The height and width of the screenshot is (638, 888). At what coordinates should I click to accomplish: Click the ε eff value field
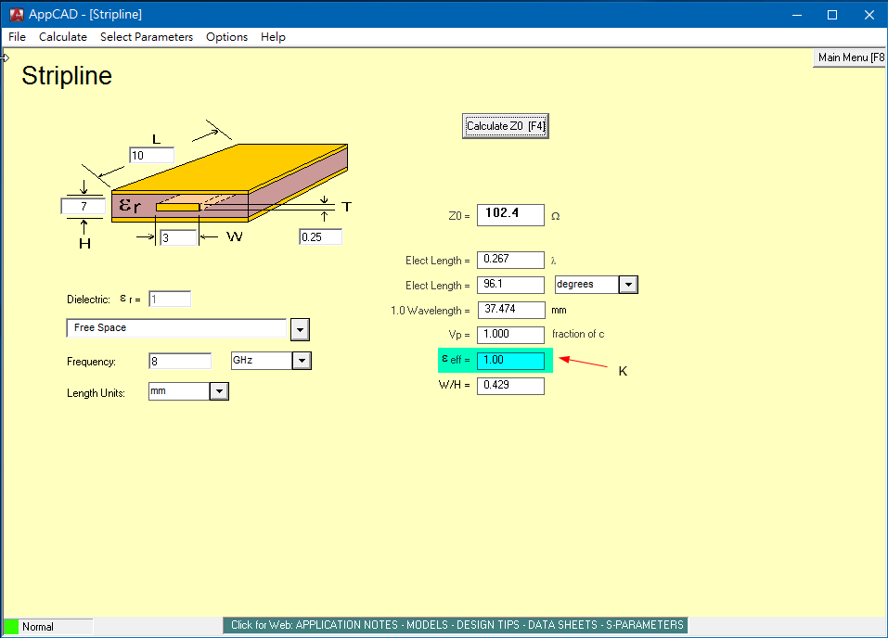511,361
